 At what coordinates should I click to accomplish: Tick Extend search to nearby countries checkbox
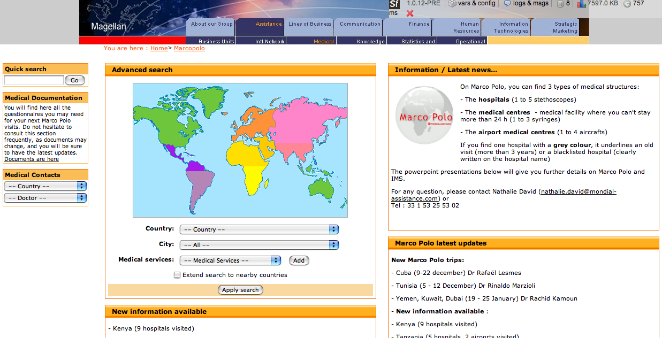pos(177,275)
